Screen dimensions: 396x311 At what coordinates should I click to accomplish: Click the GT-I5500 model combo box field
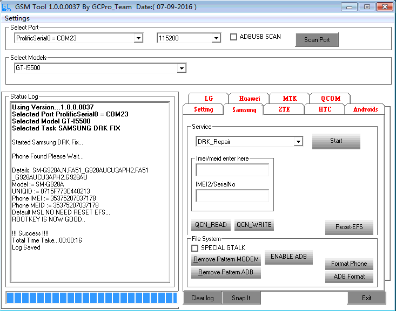(x=100, y=68)
